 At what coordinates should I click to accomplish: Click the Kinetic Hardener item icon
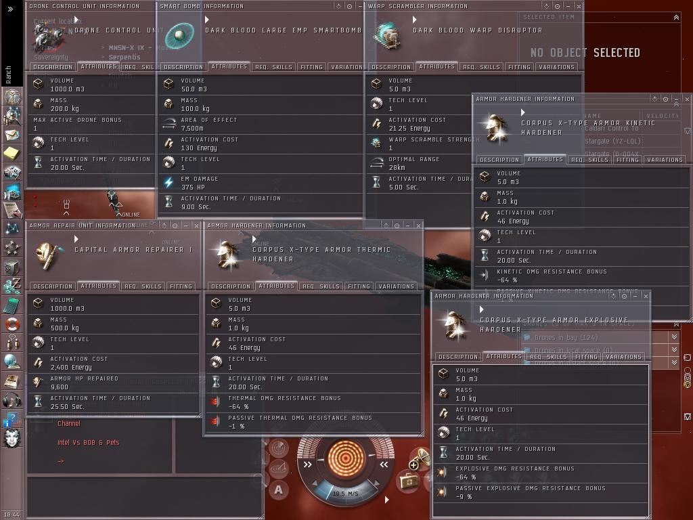(497, 128)
